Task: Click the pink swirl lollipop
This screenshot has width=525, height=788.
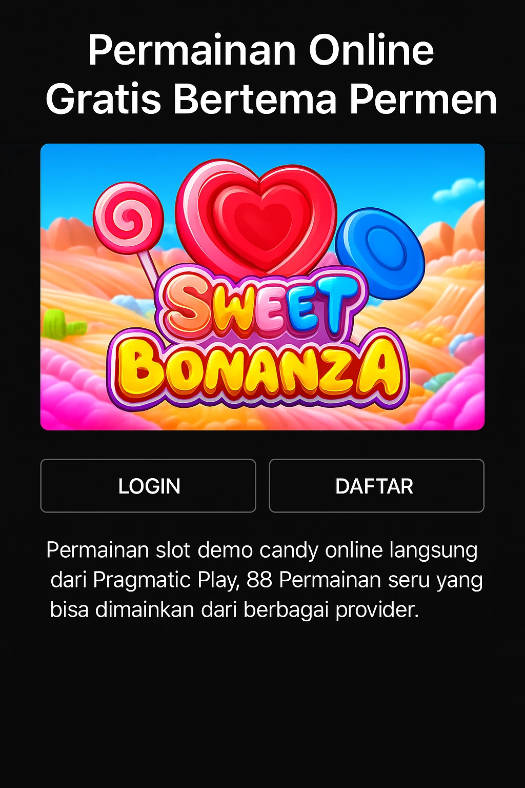Action: 128,218
